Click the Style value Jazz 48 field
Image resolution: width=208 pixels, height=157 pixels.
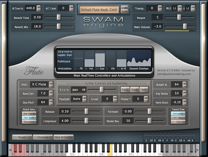[79, 90]
